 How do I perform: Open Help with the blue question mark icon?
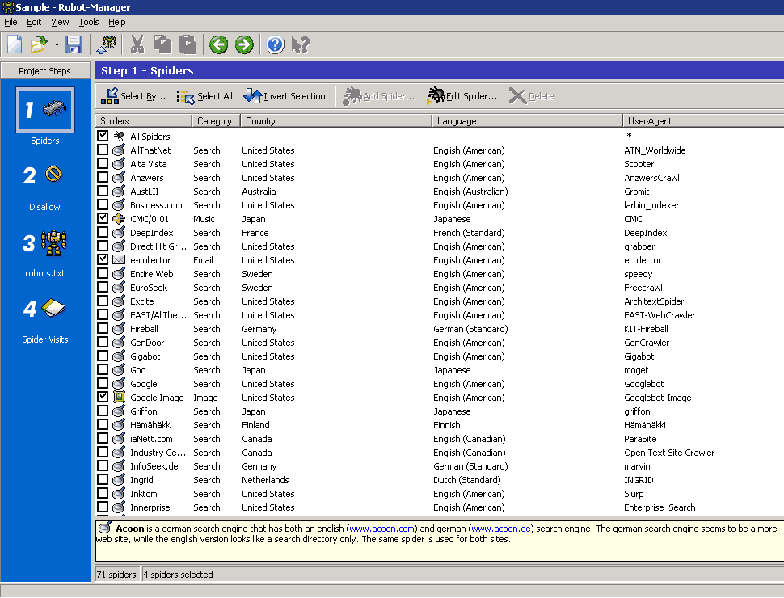275,45
